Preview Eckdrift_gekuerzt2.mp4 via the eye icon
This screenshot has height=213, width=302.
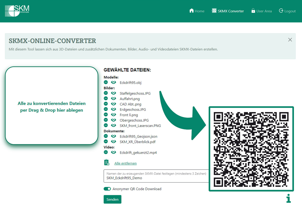click(114, 152)
